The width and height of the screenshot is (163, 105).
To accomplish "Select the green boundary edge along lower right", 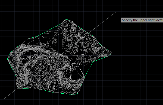I will click(x=89, y=69).
